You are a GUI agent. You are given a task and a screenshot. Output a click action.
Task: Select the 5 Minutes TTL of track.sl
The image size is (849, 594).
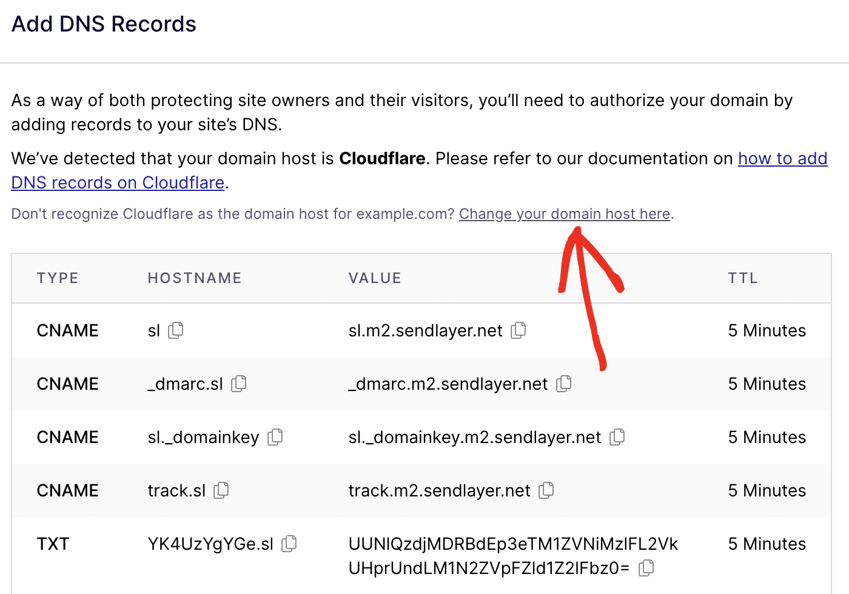(x=767, y=490)
